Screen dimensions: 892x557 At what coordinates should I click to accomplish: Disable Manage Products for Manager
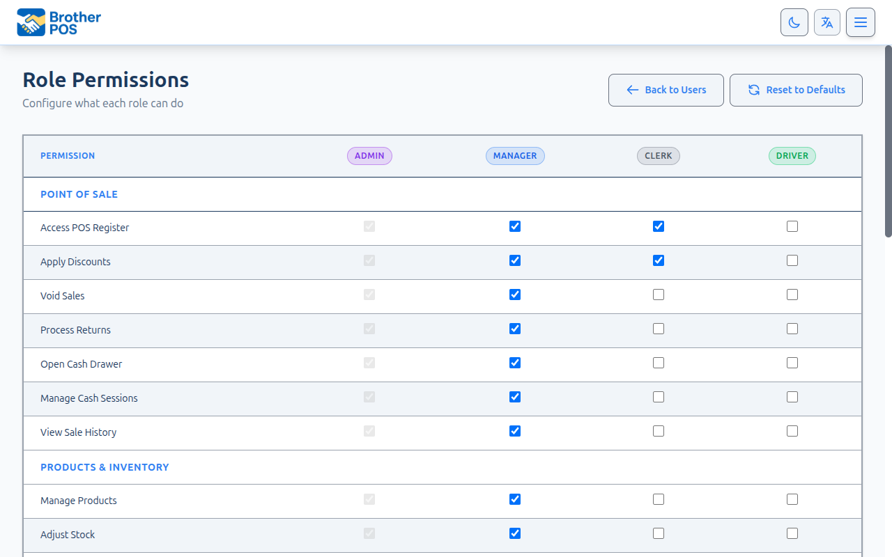514,499
